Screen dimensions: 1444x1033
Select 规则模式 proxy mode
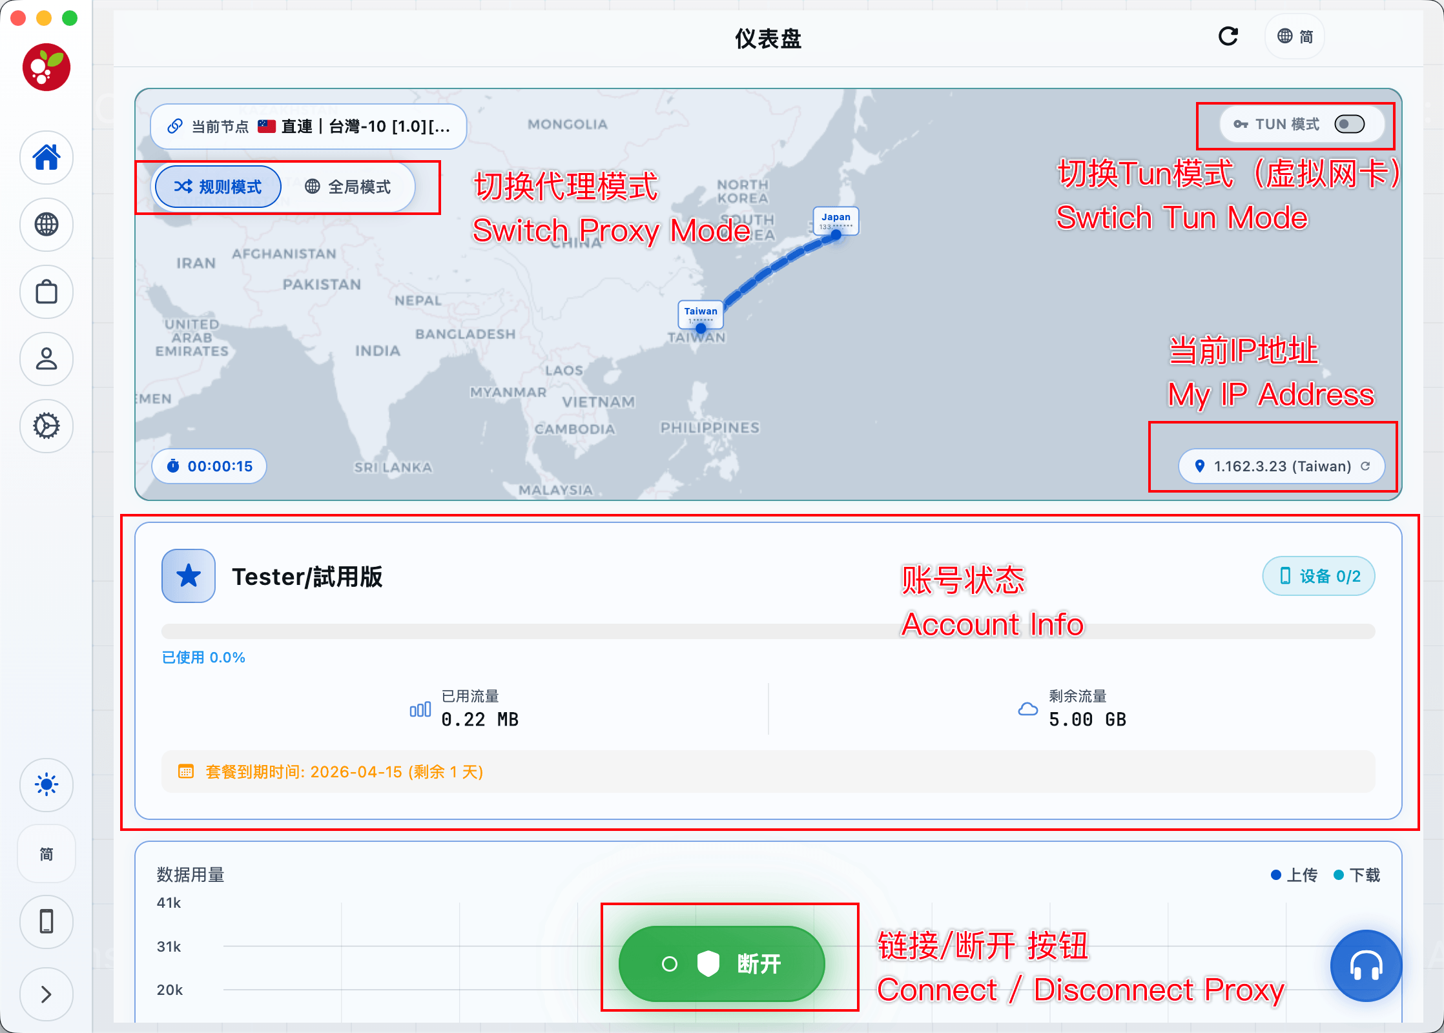(218, 187)
